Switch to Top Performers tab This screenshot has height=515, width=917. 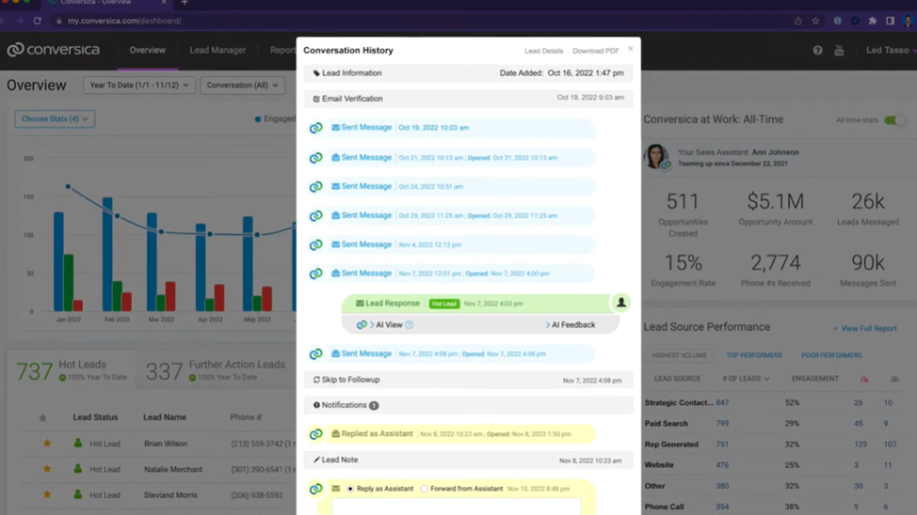tap(754, 355)
